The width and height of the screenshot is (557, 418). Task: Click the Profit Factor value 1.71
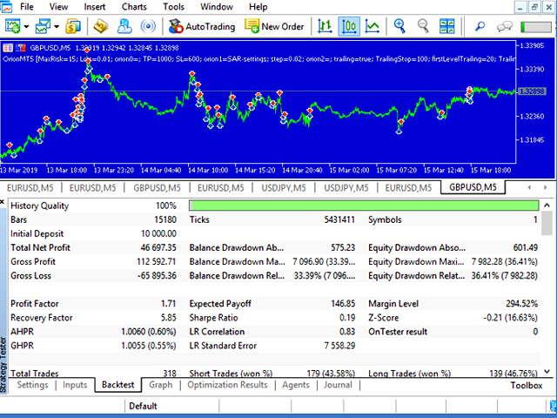point(168,304)
